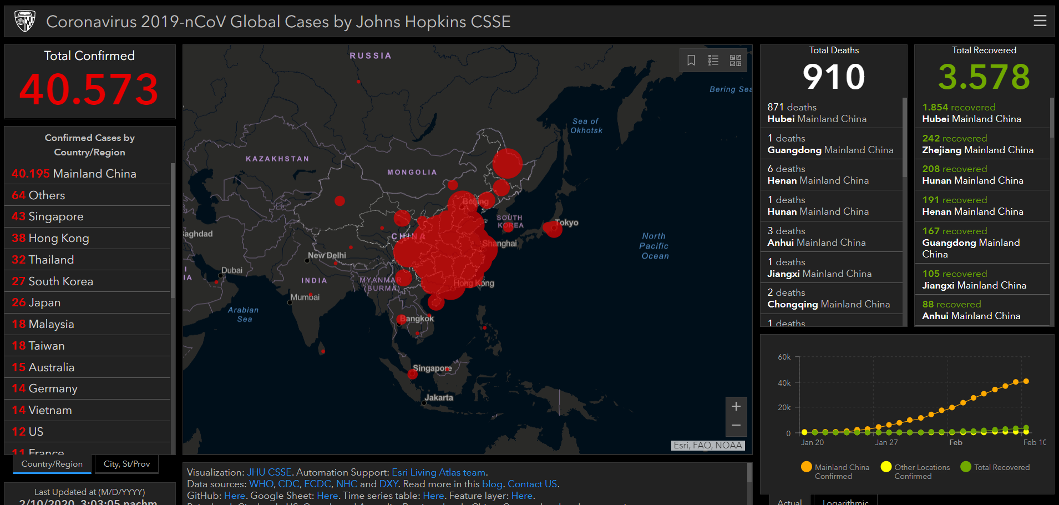1059x505 pixels.
Task: Open the DXY data source link
Action: click(388, 484)
